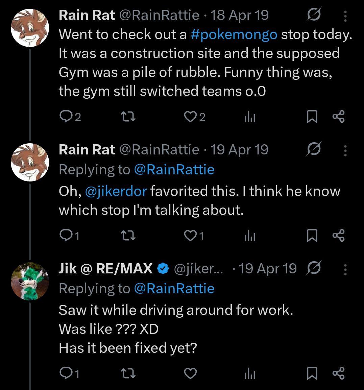Share Jik @ RE/MAX's reply
The image size is (364, 390).
338,373
